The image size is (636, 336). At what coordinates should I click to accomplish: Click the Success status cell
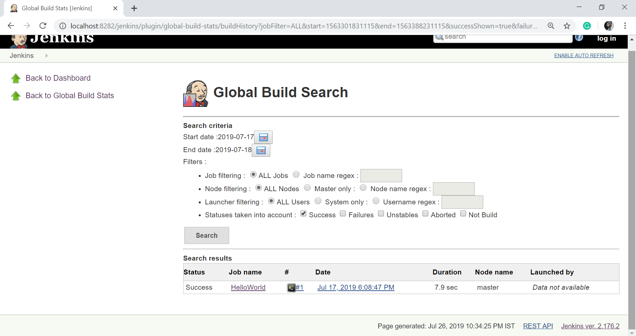point(199,287)
